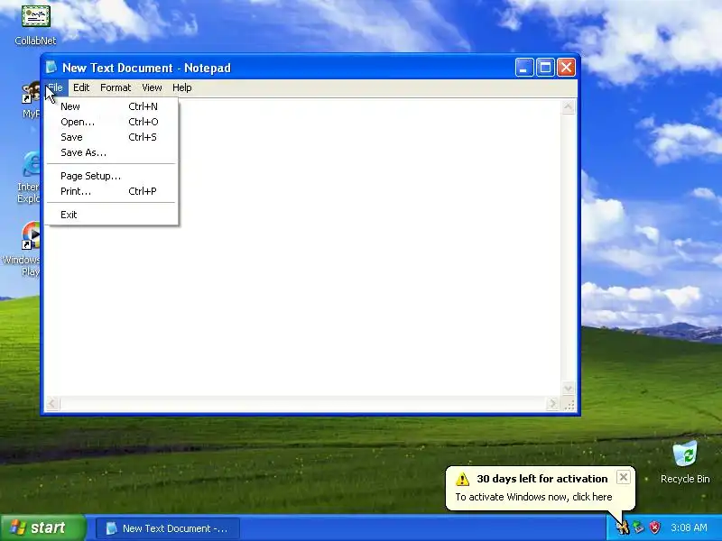Choose Print... from the File menu

112,191
